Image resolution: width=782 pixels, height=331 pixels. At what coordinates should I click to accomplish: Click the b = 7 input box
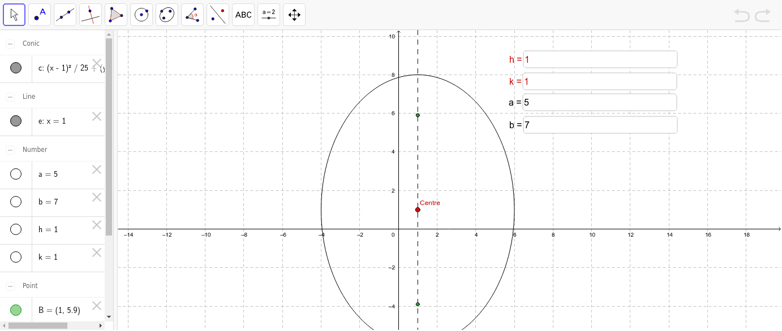coord(600,125)
